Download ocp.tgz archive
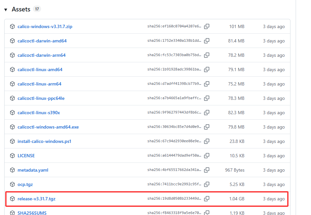The width and height of the screenshot is (311, 215). 25,184
